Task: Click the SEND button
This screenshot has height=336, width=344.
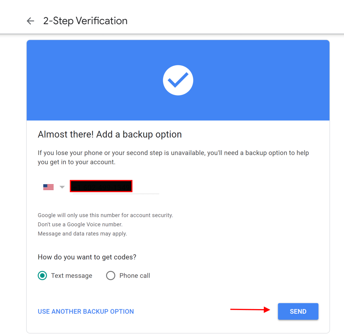Action: click(298, 311)
